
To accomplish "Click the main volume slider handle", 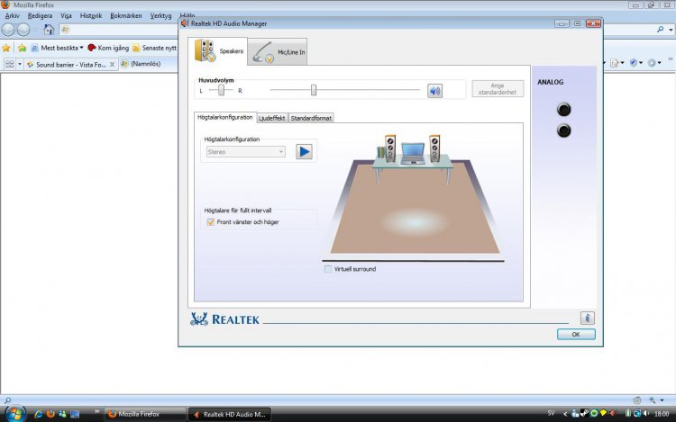I will [x=314, y=90].
